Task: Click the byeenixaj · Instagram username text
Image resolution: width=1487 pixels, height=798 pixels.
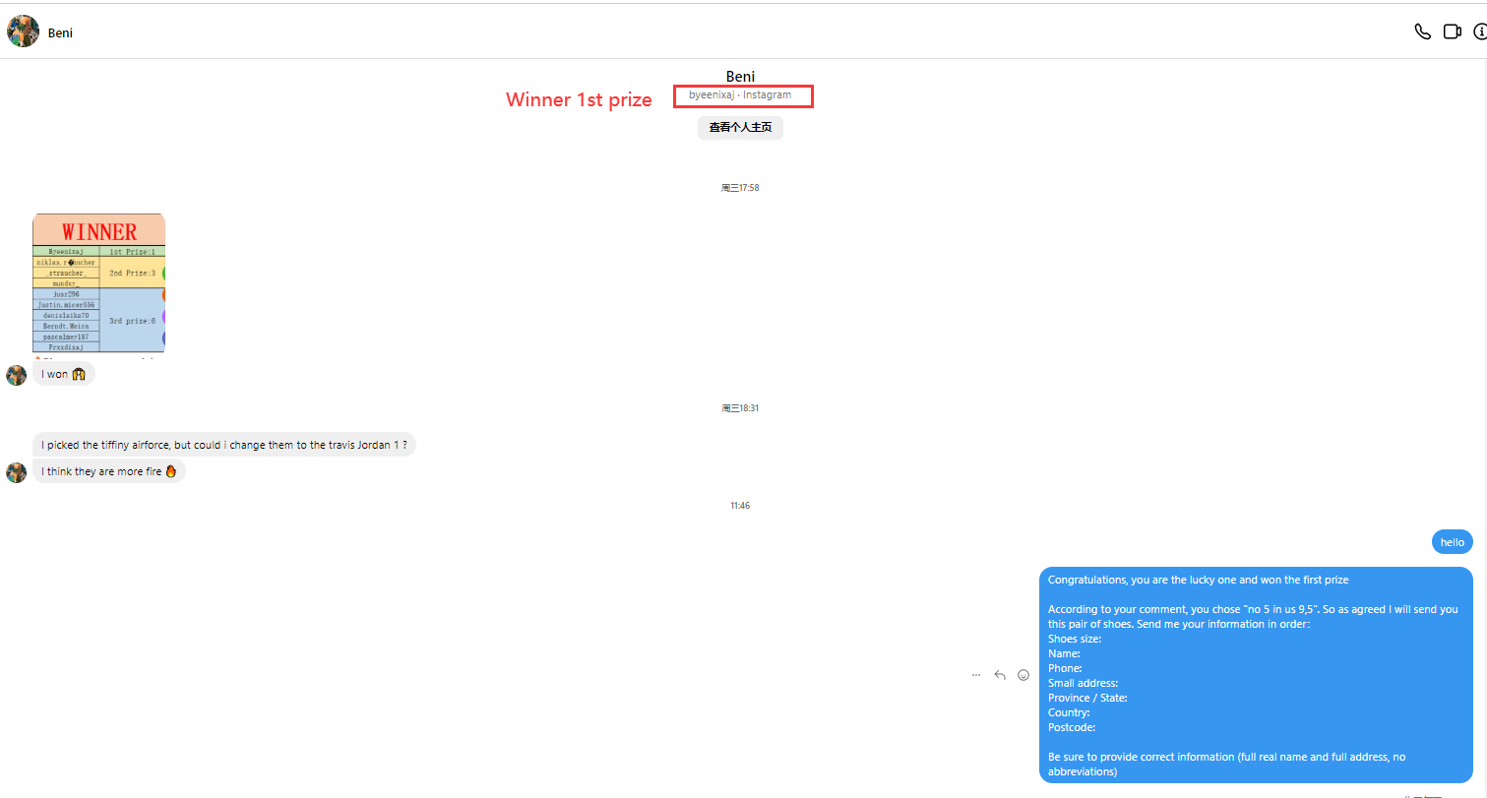Action: pos(740,95)
